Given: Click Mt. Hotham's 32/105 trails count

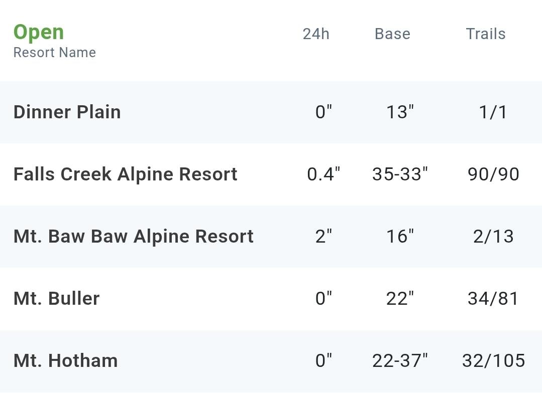Looking at the screenshot, I should (494, 361).
